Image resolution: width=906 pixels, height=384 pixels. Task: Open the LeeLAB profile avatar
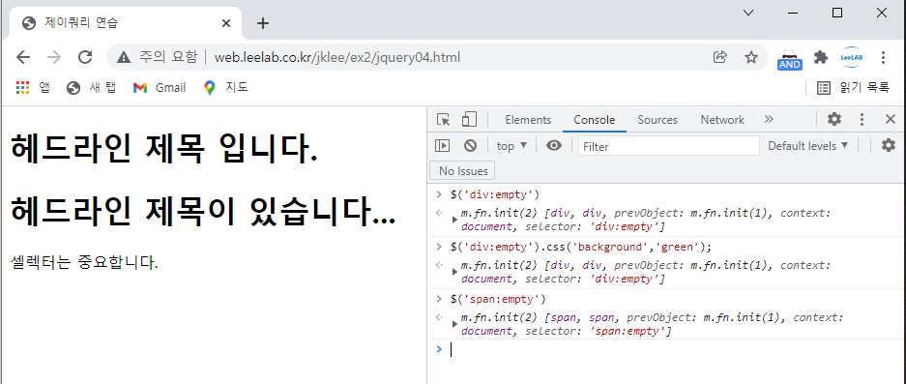(851, 57)
